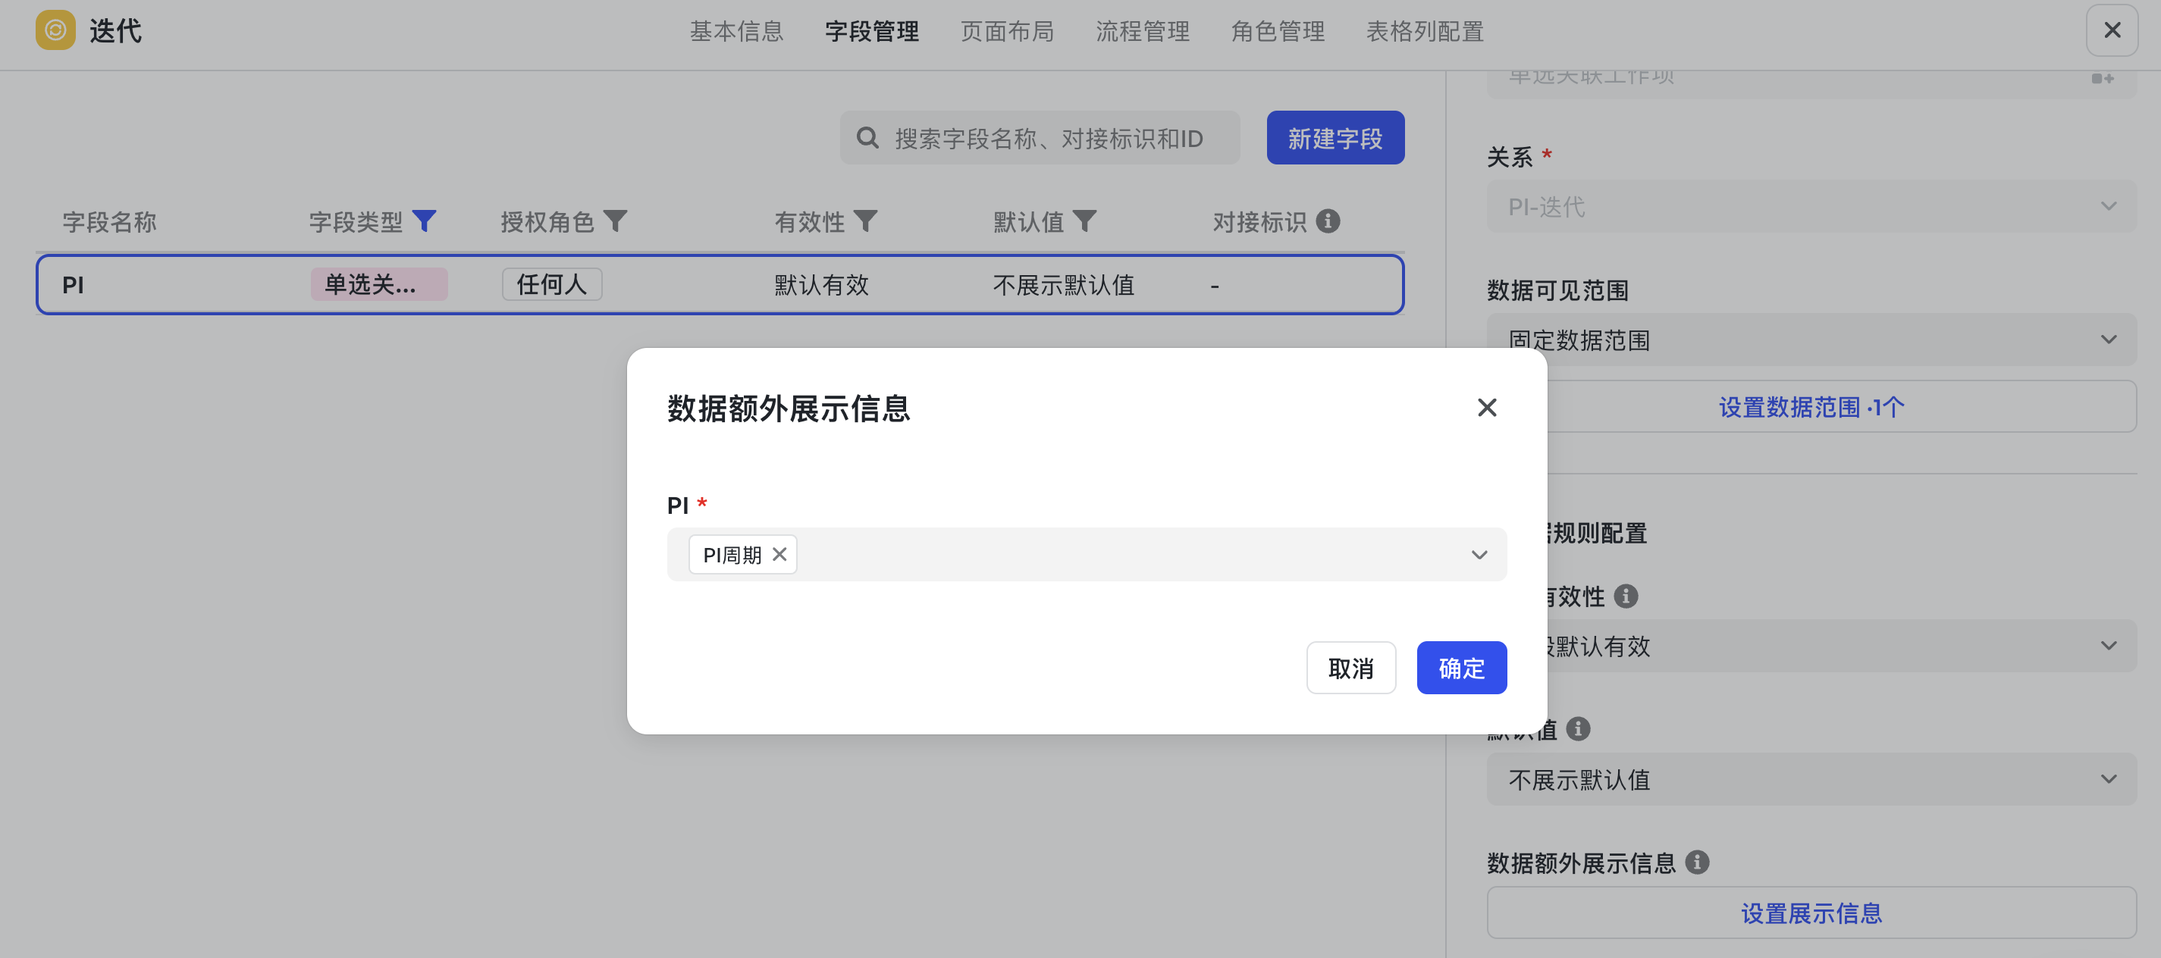Image resolution: width=2161 pixels, height=958 pixels.
Task: Switch to the 页面布局 tab
Action: (x=1007, y=31)
